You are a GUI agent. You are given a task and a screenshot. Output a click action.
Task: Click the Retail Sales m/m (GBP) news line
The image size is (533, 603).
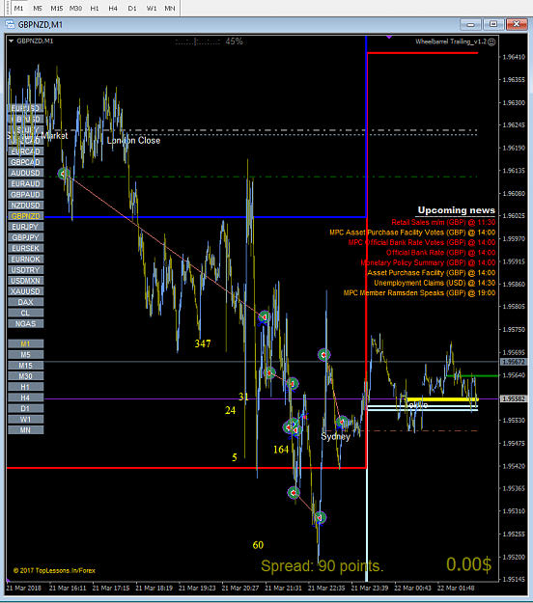coord(443,222)
